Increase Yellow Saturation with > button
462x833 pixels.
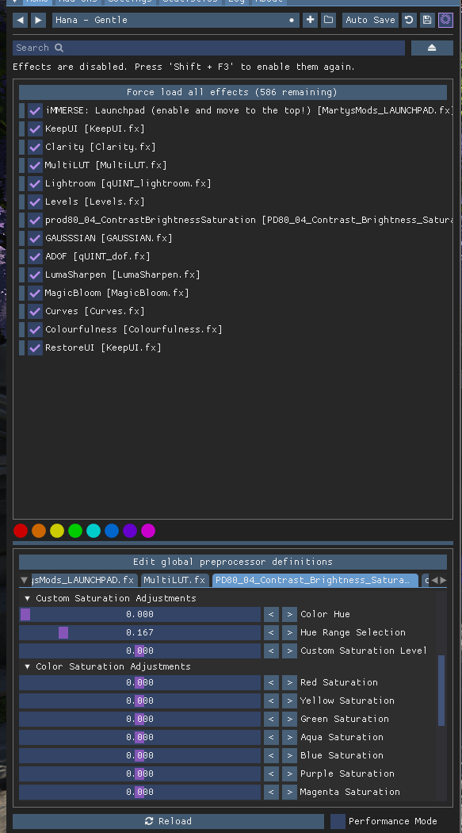[x=289, y=701]
